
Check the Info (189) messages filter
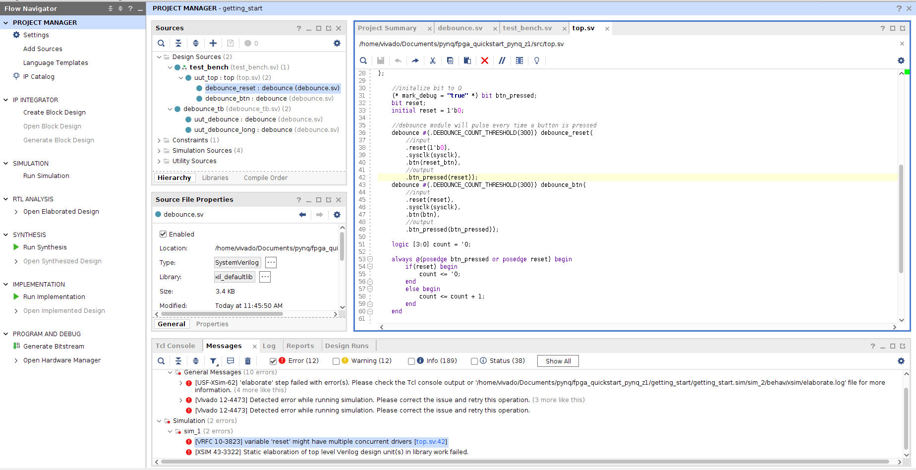tap(411, 361)
